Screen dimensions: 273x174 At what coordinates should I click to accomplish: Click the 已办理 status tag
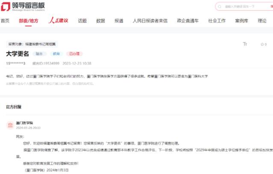tap(74, 54)
